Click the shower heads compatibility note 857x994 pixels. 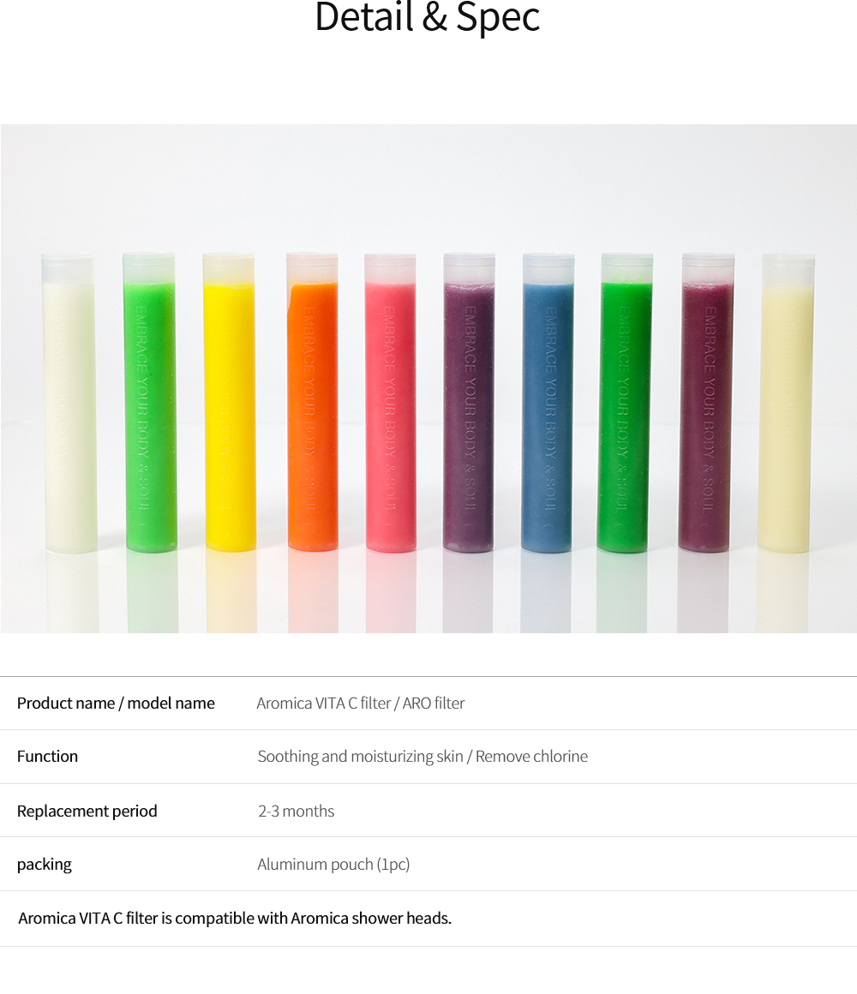click(235, 918)
